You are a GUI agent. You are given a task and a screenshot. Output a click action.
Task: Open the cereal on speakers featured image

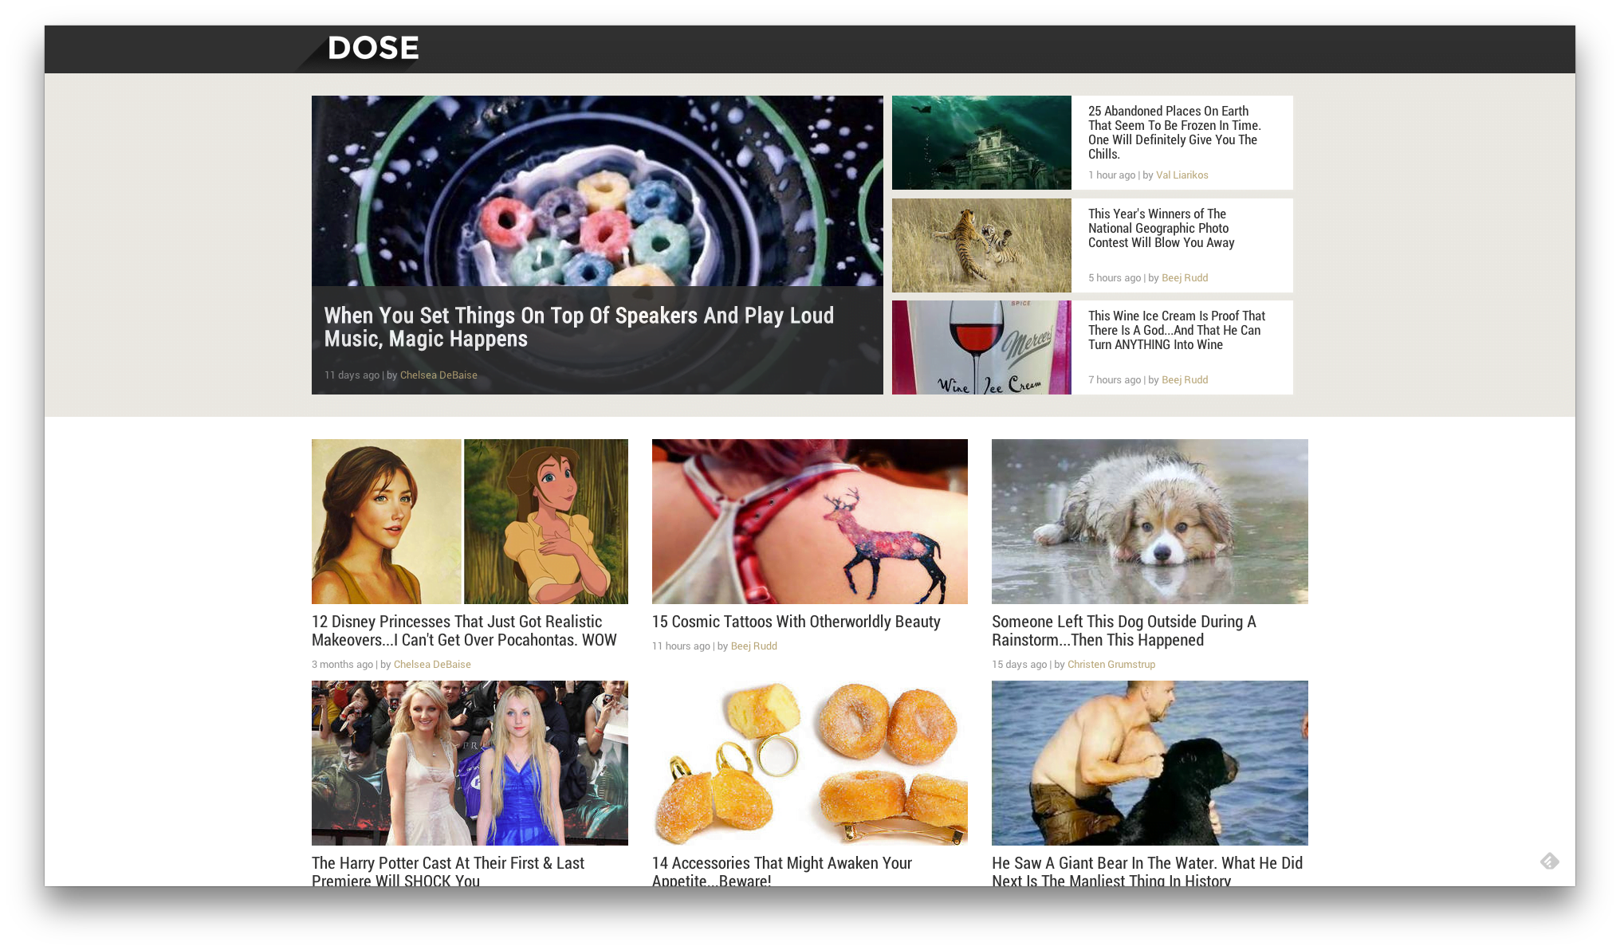pyautogui.click(x=597, y=191)
